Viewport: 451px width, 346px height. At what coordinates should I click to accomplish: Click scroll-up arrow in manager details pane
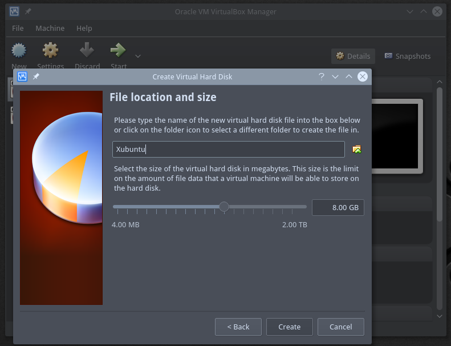click(x=440, y=82)
